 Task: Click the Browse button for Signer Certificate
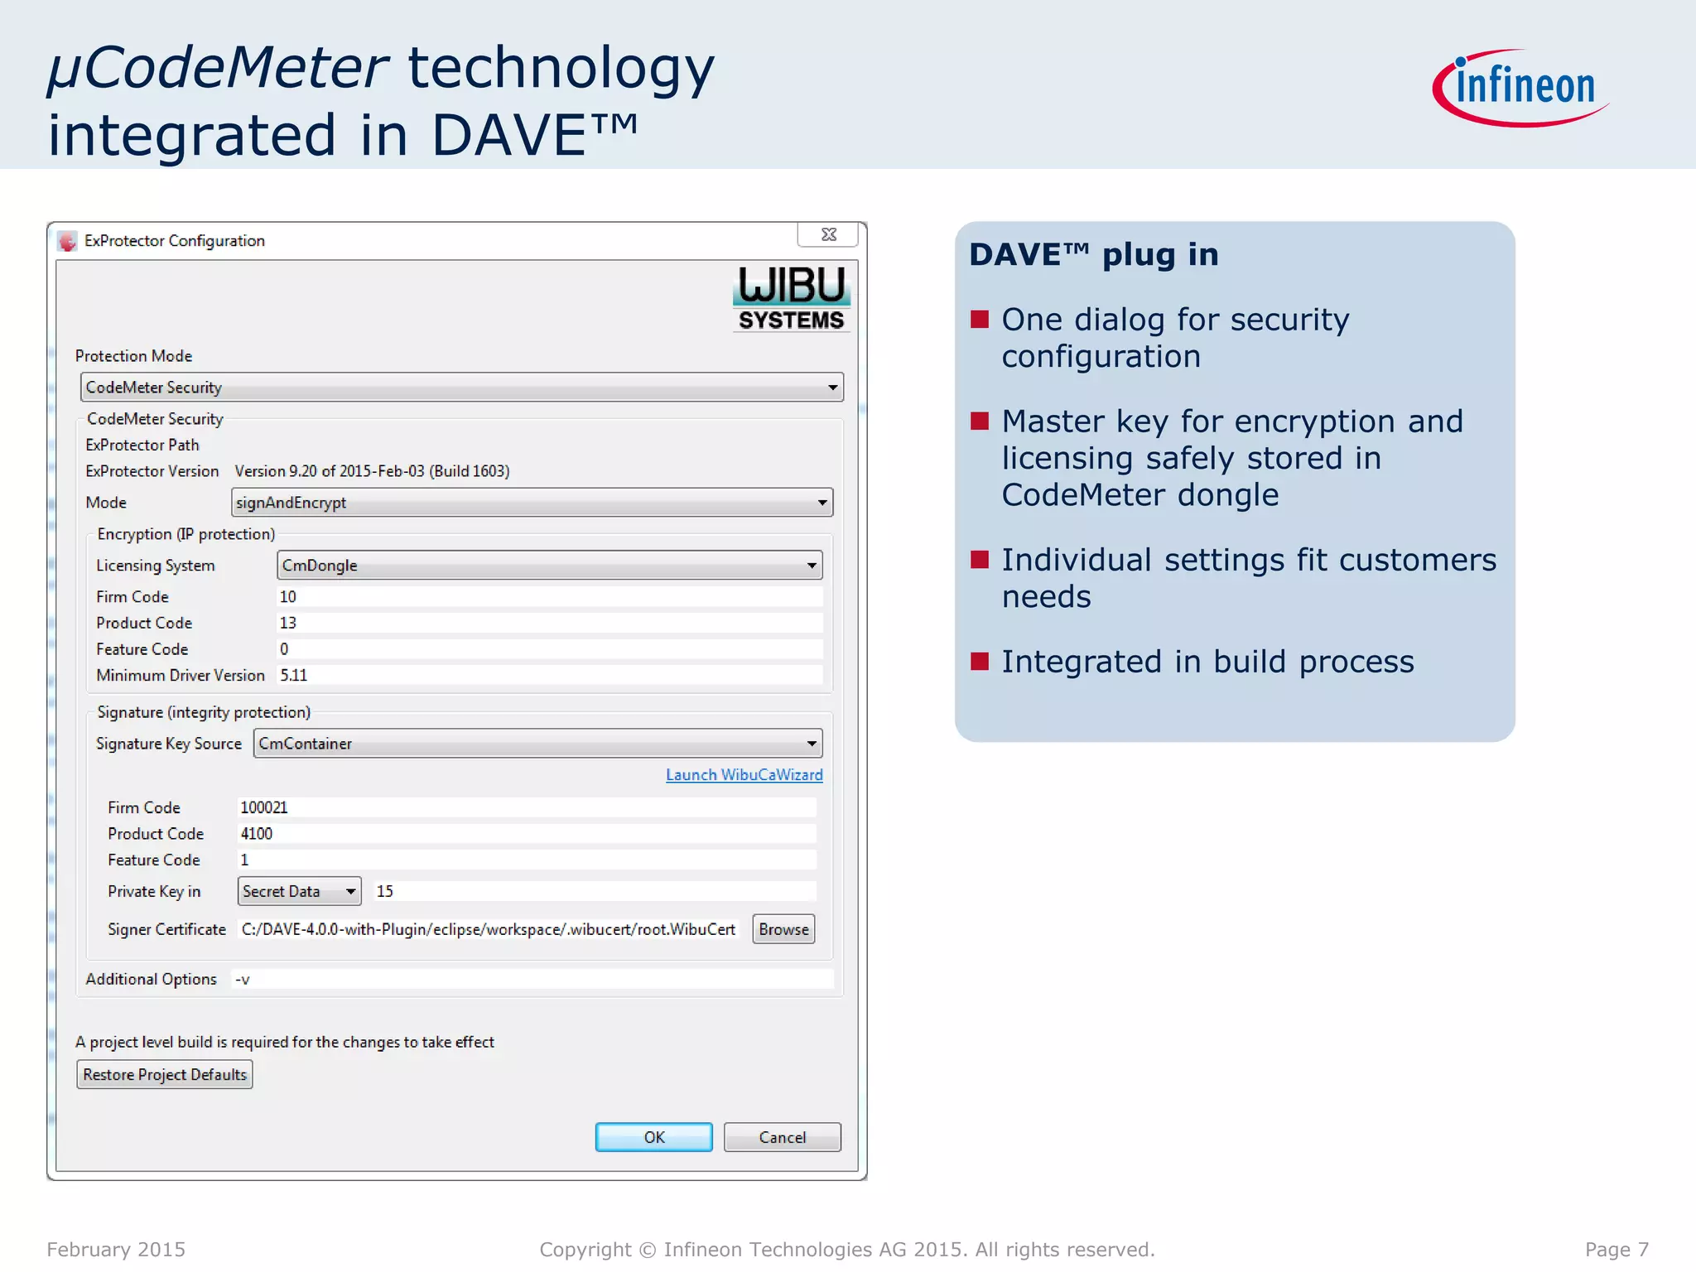[x=783, y=929]
